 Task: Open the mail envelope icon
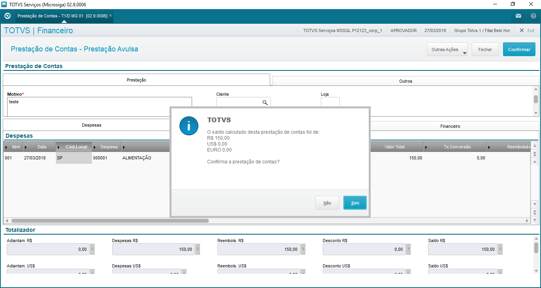pyautogui.click(x=518, y=16)
